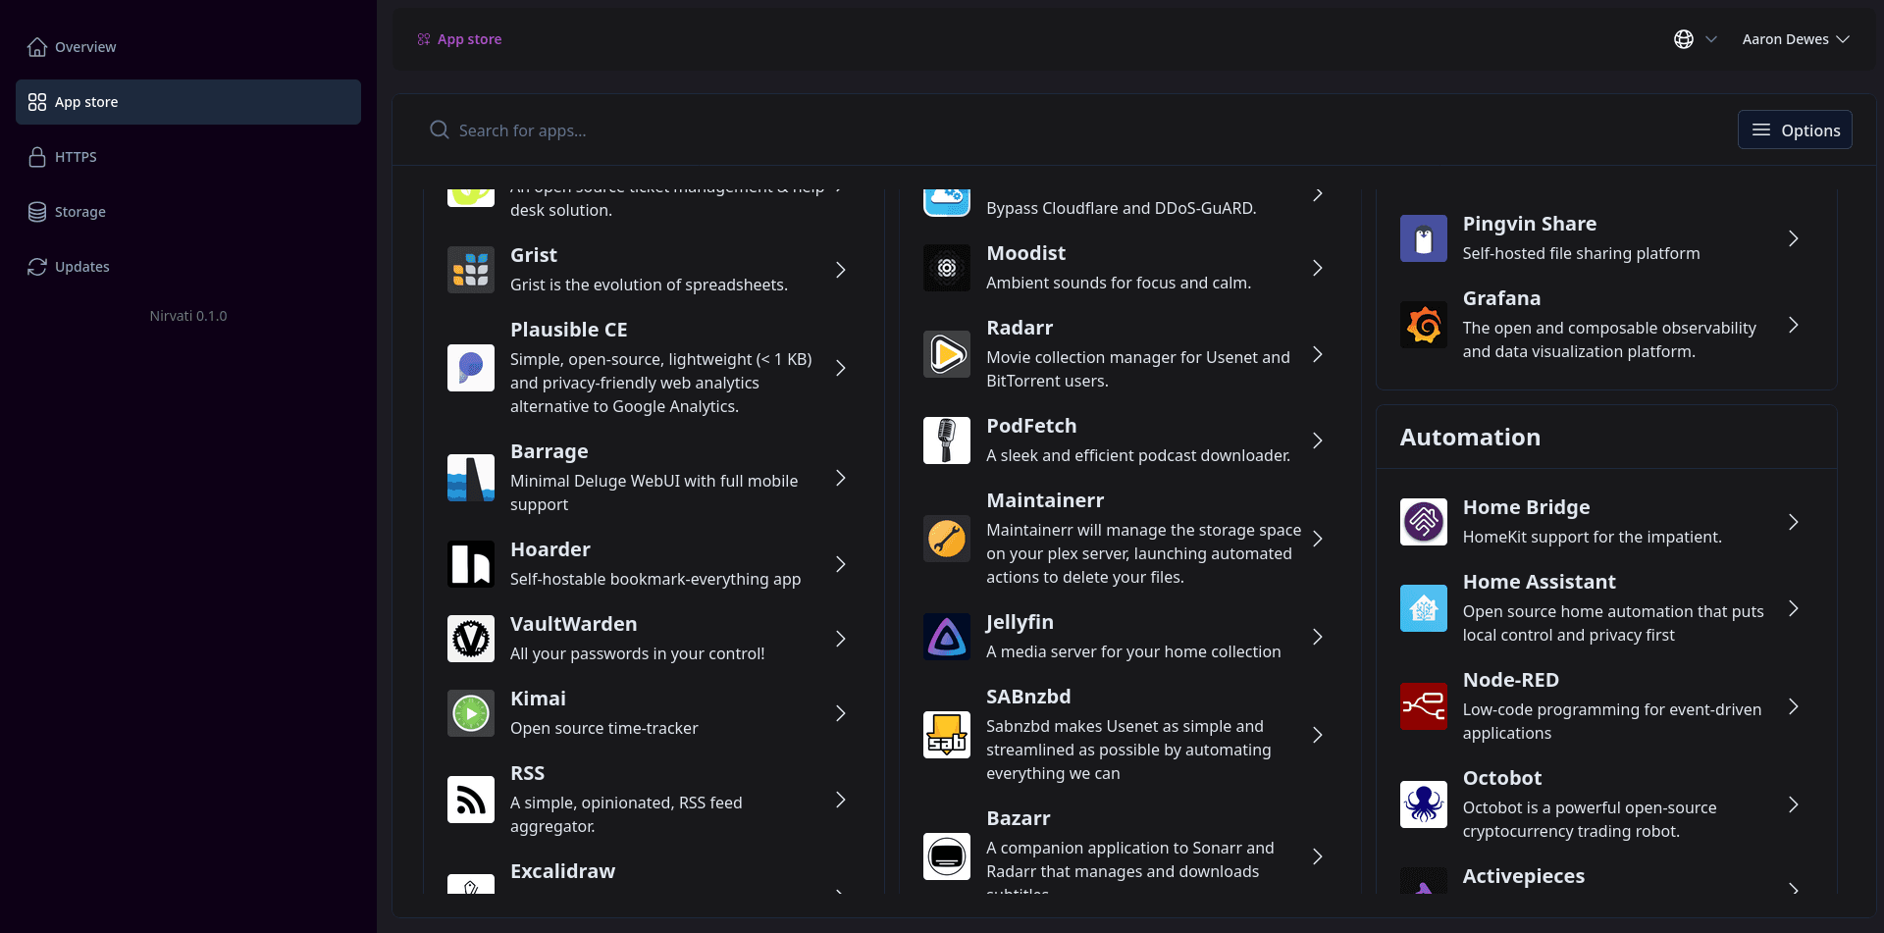Click the Octobot octopus icon
1884x933 pixels.
pos(1423,804)
